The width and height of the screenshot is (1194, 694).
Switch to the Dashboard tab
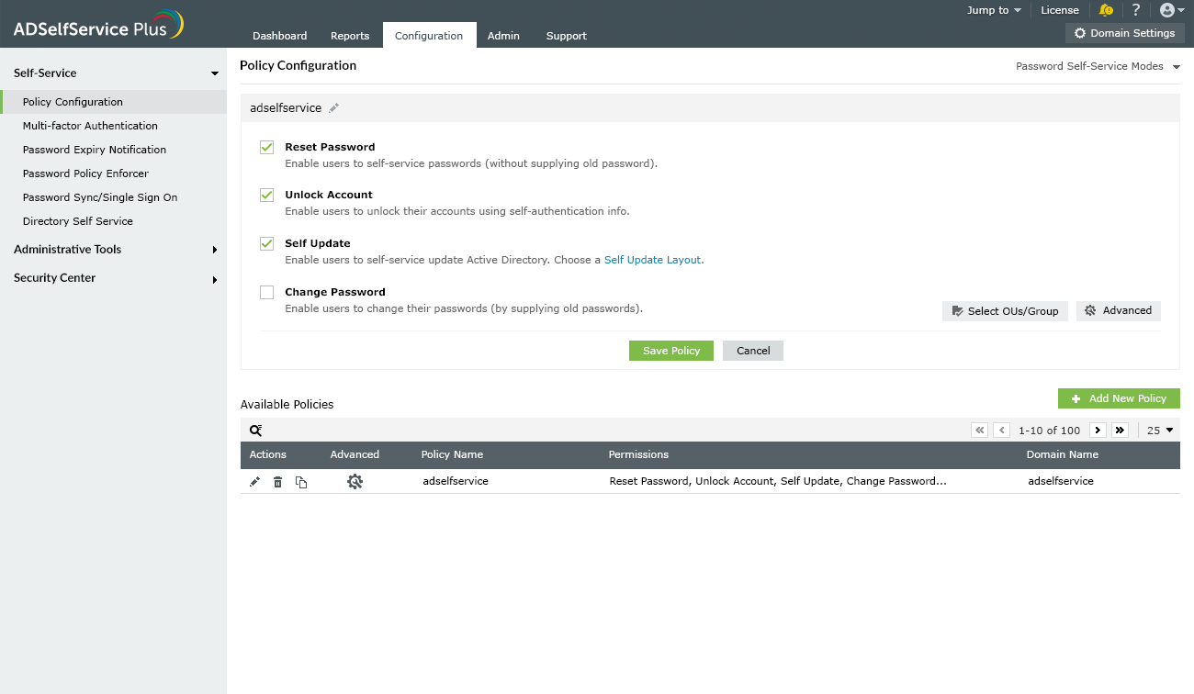coord(280,36)
